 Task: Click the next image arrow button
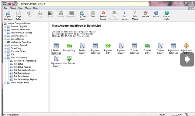(187, 59)
